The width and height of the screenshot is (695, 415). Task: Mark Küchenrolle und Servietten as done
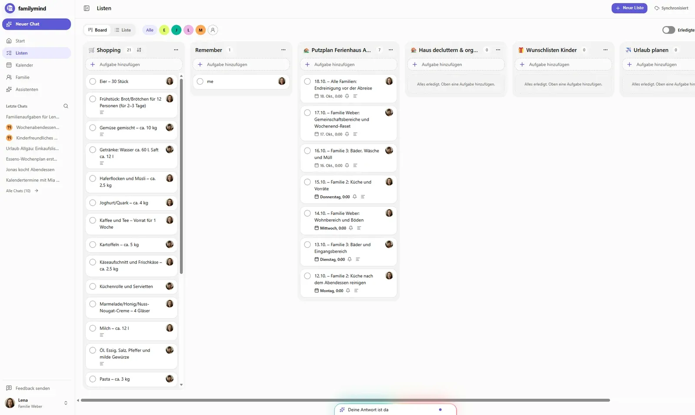tap(93, 286)
